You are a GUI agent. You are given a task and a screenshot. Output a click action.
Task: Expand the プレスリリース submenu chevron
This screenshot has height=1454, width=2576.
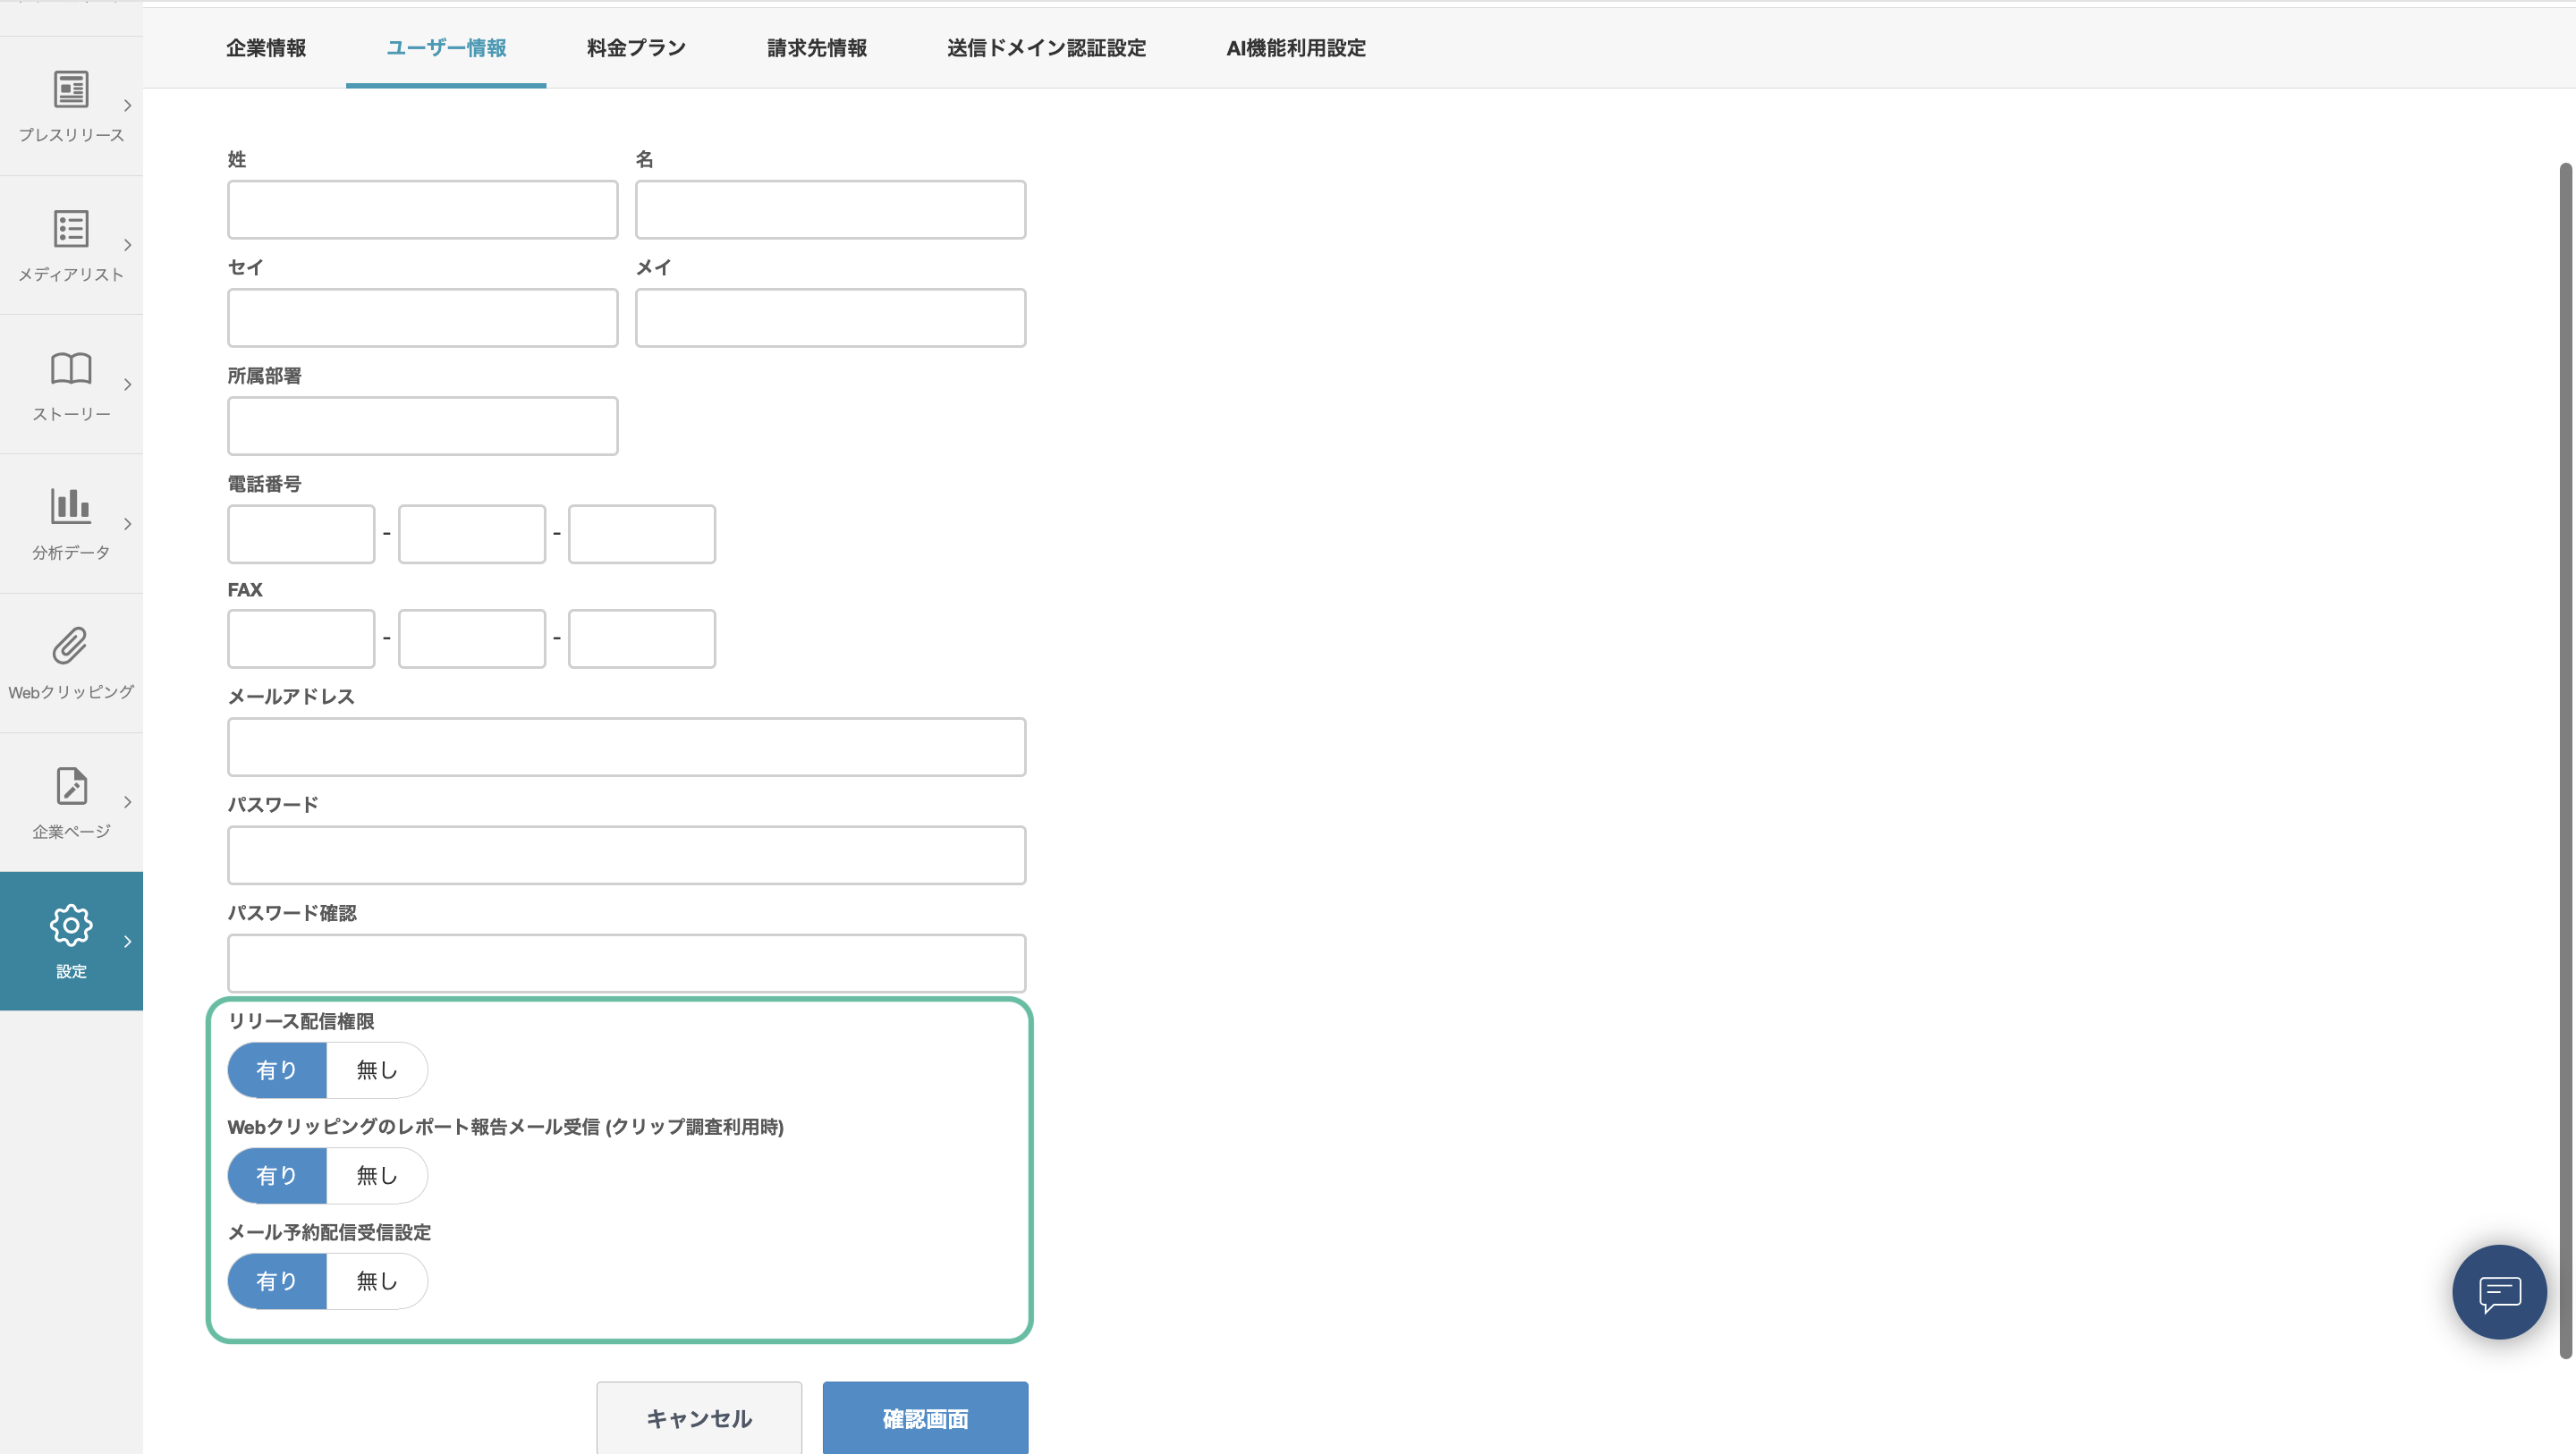(x=127, y=106)
